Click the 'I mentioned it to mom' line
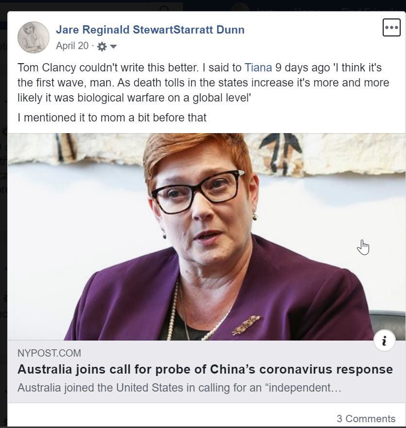The image size is (406, 428). tap(112, 118)
